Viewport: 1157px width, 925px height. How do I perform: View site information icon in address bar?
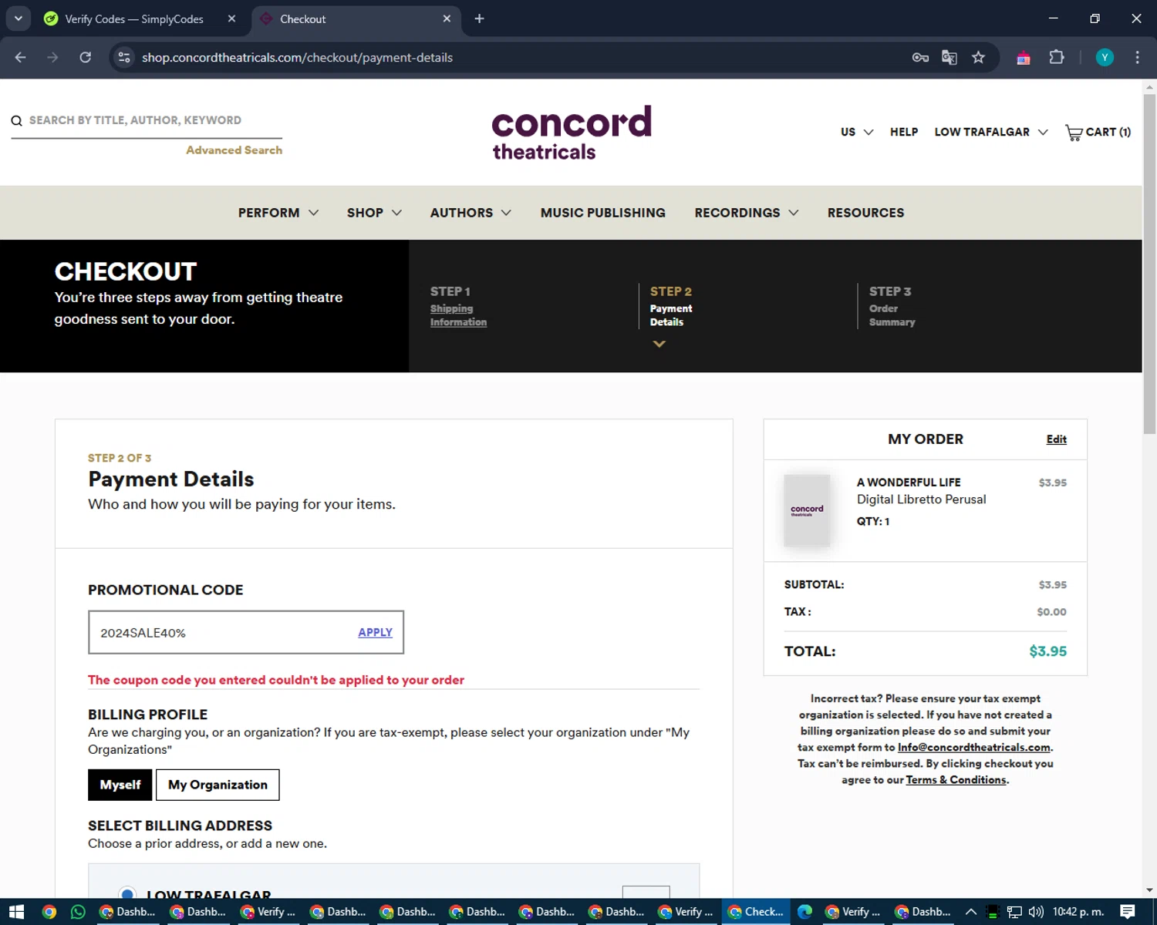(124, 57)
